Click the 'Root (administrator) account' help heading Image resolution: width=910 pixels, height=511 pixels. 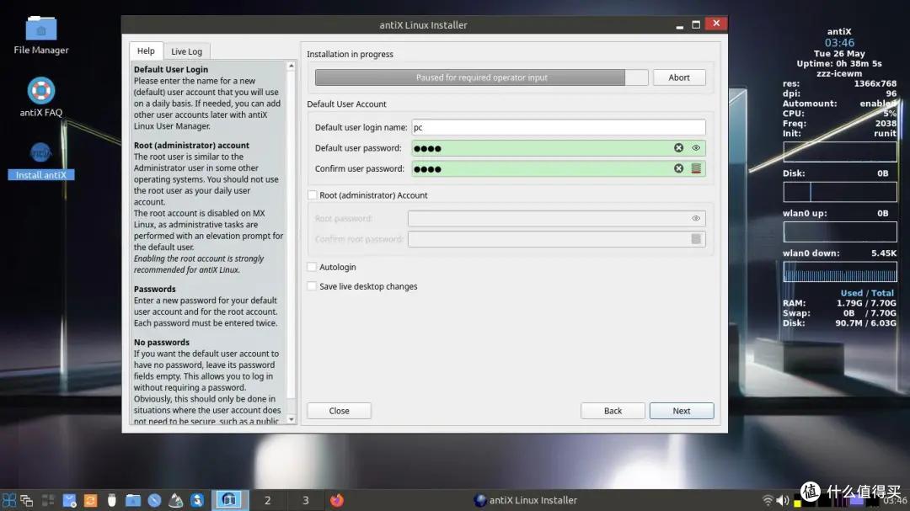191,146
